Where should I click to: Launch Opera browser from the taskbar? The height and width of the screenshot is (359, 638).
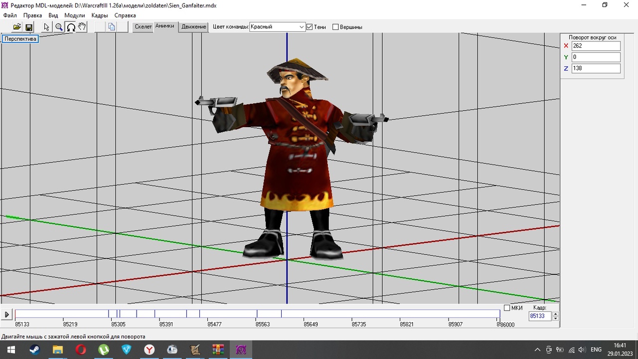[x=81, y=350]
